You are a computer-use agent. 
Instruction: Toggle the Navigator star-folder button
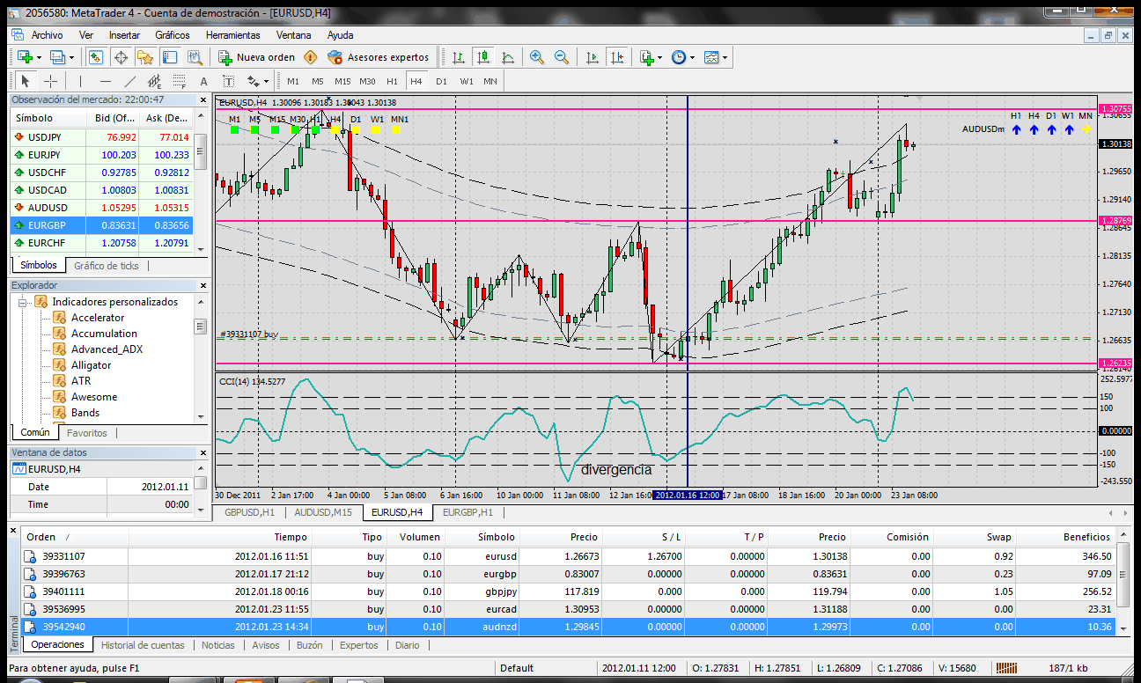click(x=145, y=57)
